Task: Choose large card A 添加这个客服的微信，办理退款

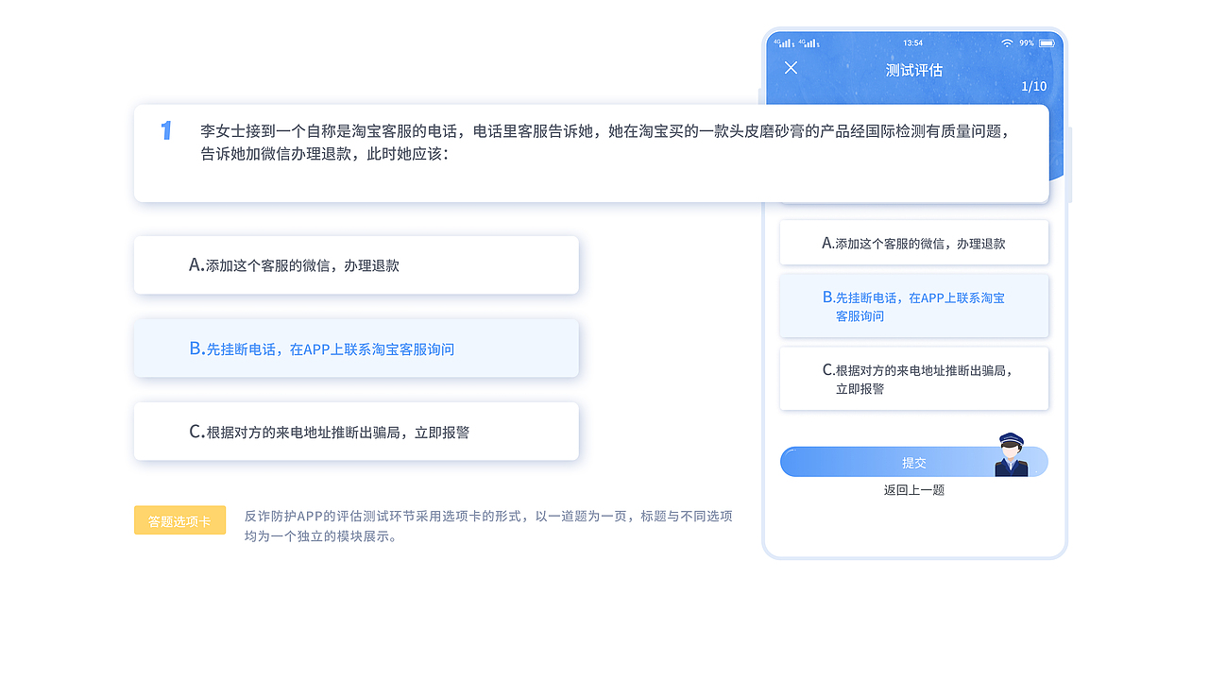Action: [356, 265]
